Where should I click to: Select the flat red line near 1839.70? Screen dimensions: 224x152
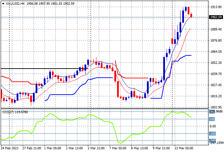coord(136,78)
